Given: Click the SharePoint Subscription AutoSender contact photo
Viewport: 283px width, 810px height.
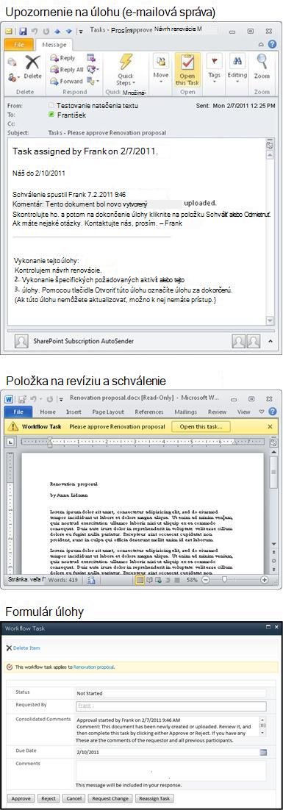Looking at the screenshot, I should pyautogui.click(x=21, y=342).
